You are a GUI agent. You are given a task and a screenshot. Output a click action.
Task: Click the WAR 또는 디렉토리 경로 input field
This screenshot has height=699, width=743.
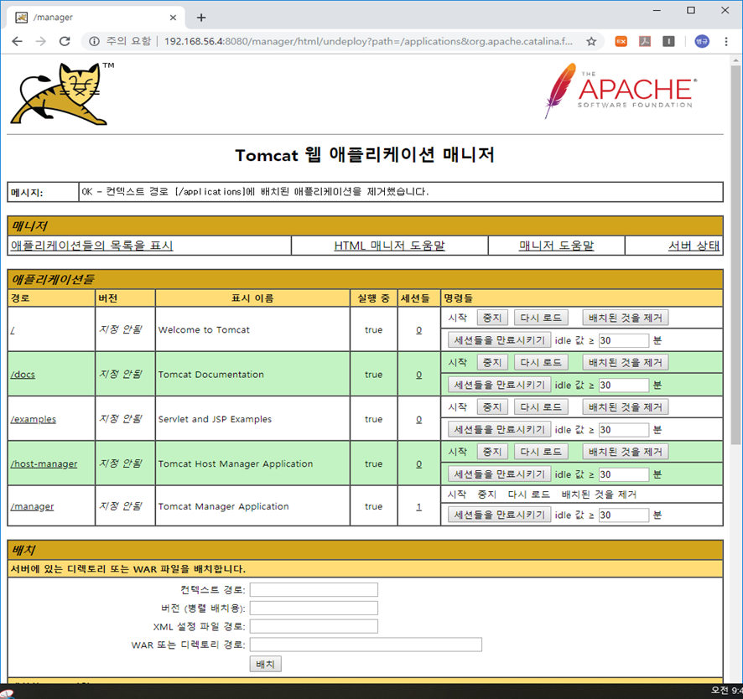coord(366,645)
